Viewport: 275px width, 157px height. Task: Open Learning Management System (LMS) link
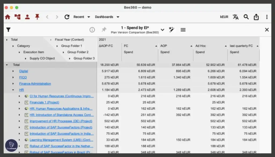[x=61, y=140]
